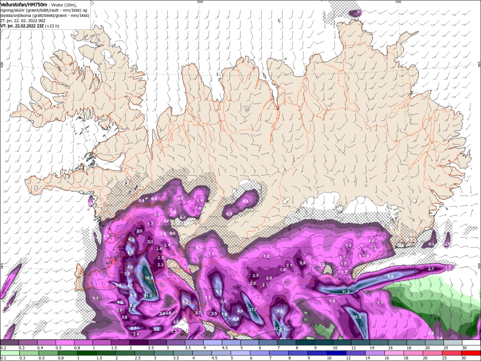This screenshot has width=481, height=361.
Task: Click the 4.7 precipitation value
Action: pos(130,286)
